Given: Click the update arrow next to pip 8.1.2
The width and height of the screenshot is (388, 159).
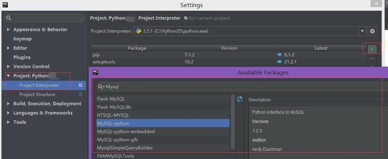Looking at the screenshot, I should tap(280, 55).
